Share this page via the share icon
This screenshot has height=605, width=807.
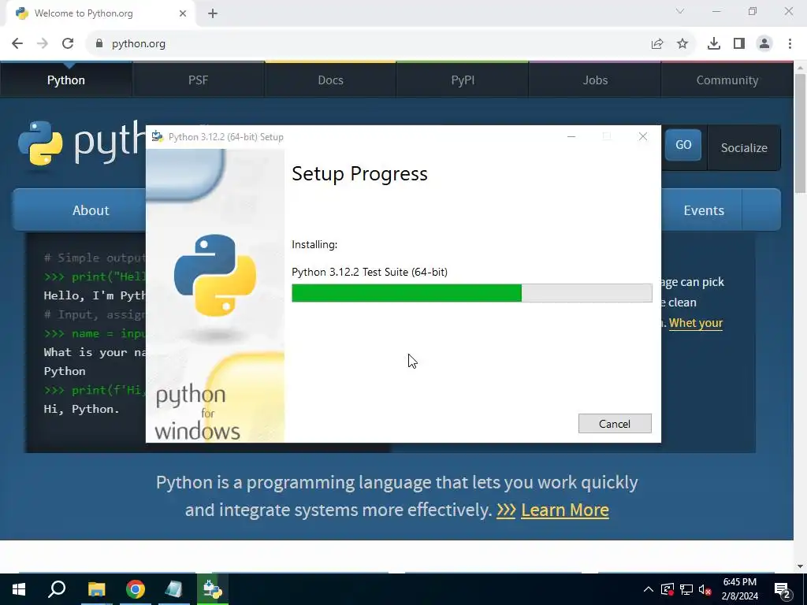[x=657, y=44]
